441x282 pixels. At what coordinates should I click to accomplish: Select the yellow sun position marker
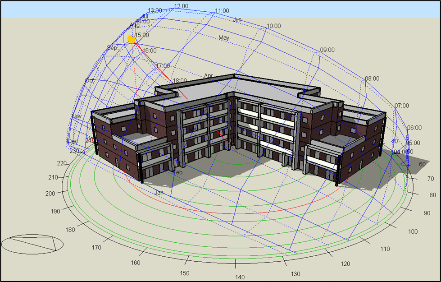tap(132, 39)
